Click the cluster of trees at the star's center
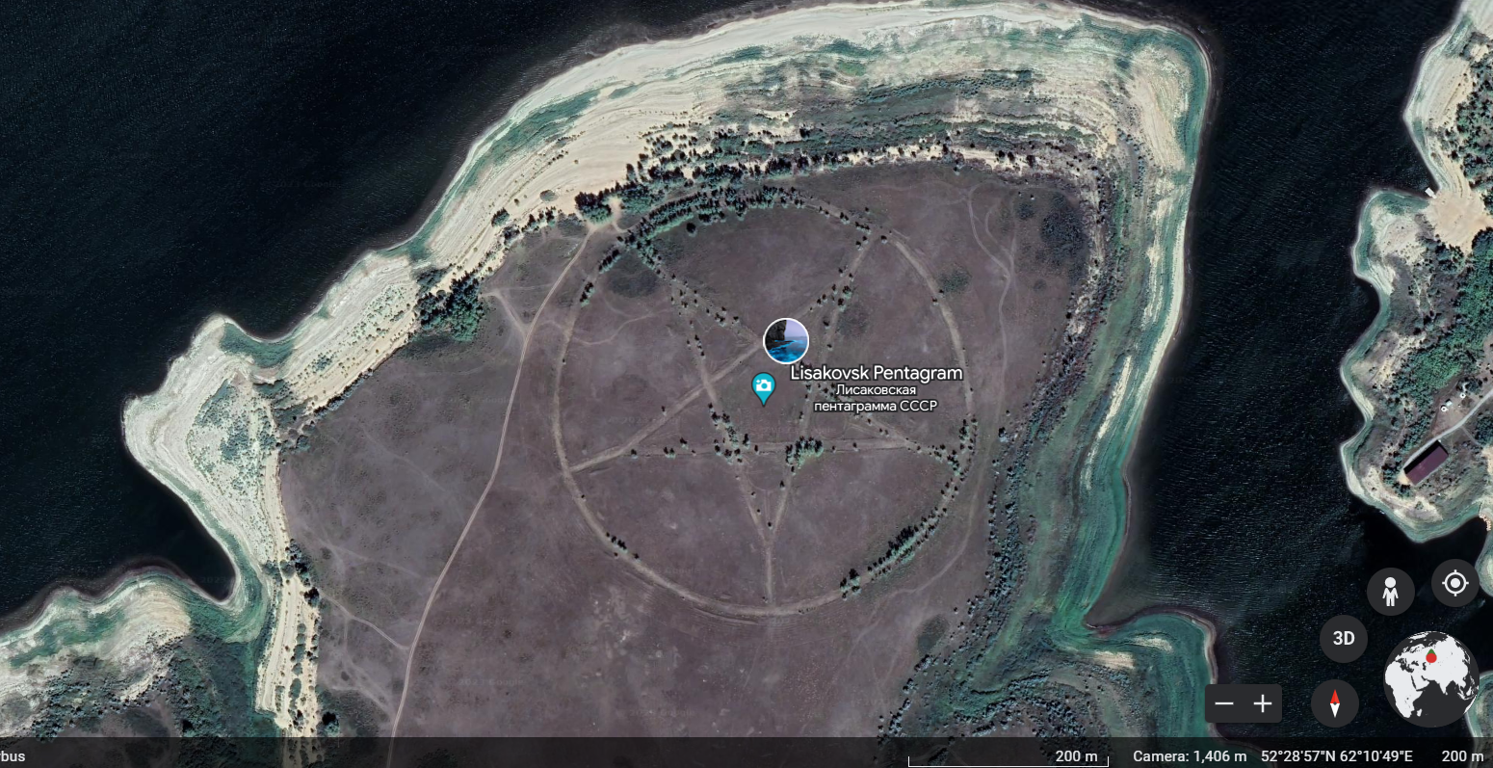The height and width of the screenshot is (768, 1493). click(803, 451)
